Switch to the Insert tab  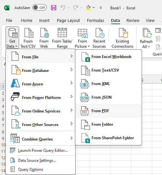44,21
